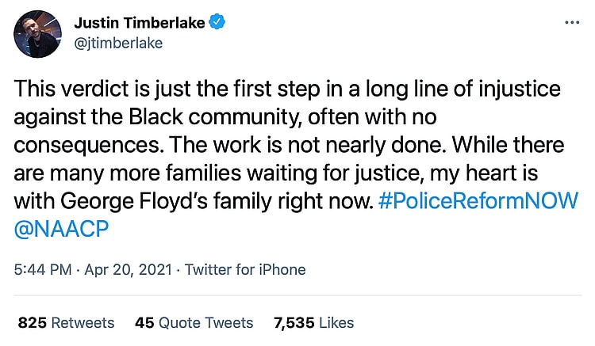
Task: Click the number 45 before Quote Tweets
Action: tap(144, 322)
